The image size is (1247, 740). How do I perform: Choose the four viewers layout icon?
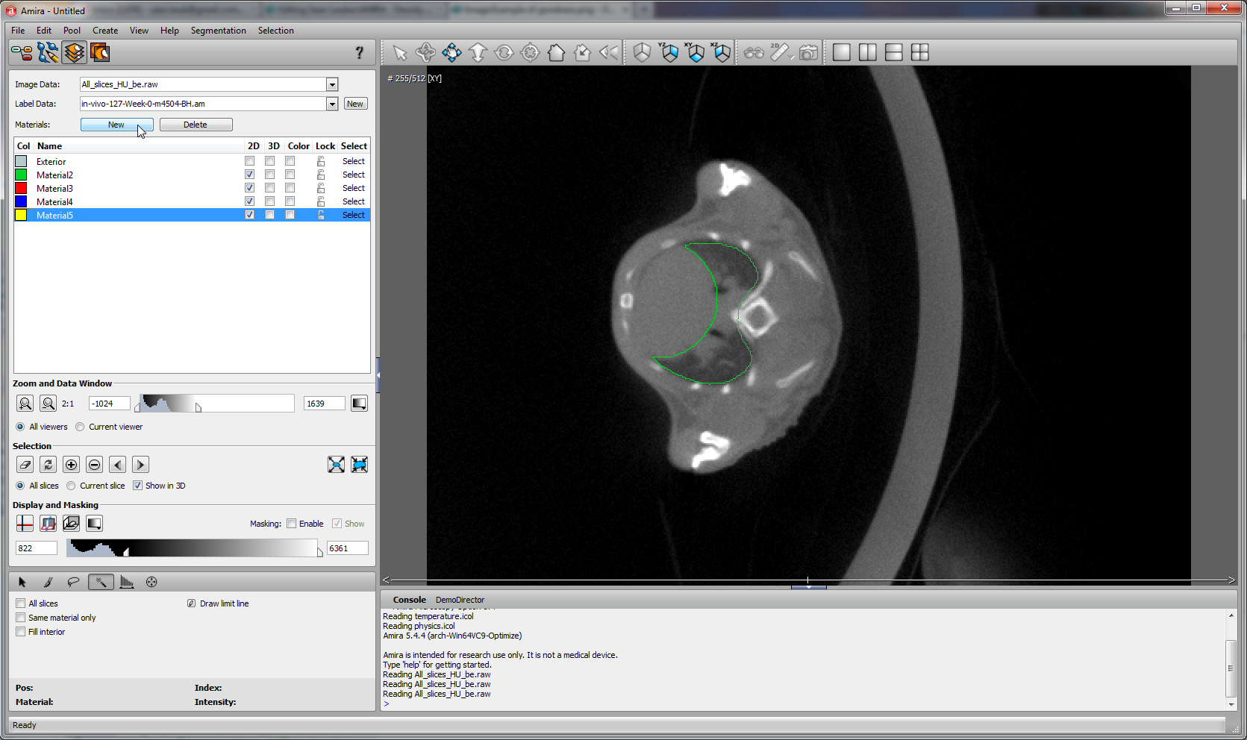920,52
